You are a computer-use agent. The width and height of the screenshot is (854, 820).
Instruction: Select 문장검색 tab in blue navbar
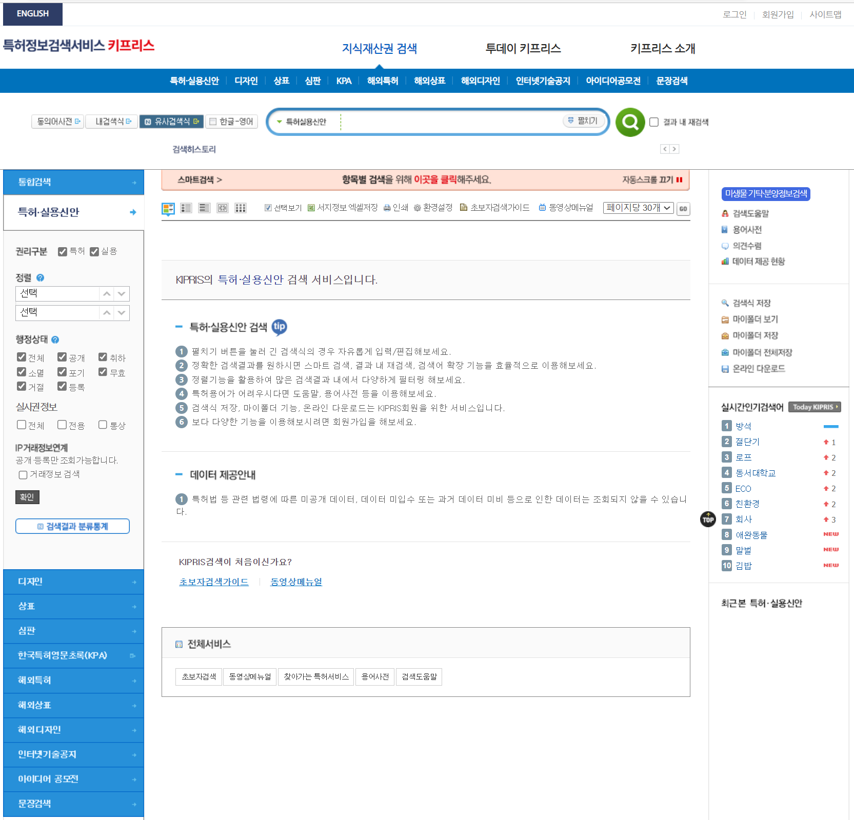[672, 81]
